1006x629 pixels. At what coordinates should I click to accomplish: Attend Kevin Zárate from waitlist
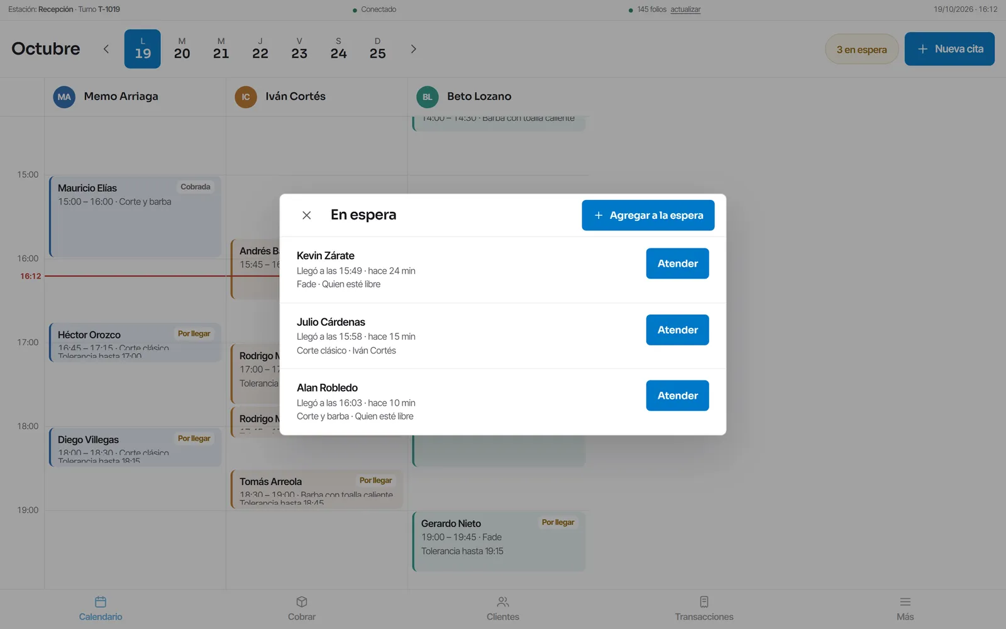point(677,264)
